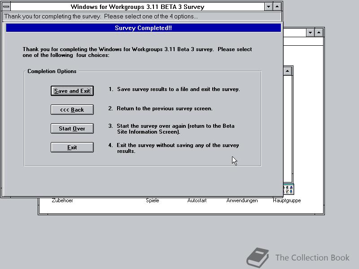The image size is (359, 269).
Task: Minimize the survey window with down arrow
Action: click(268, 7)
